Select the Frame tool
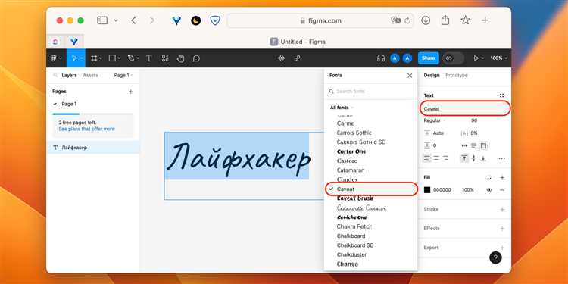The width and height of the screenshot is (568, 284). [94, 58]
